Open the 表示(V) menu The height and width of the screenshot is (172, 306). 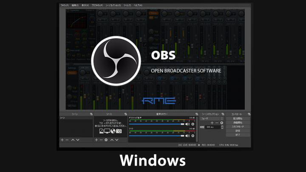pos(85,6)
